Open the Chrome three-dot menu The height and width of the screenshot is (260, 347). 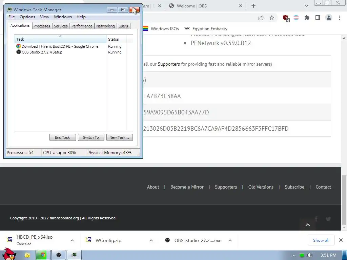click(x=340, y=18)
